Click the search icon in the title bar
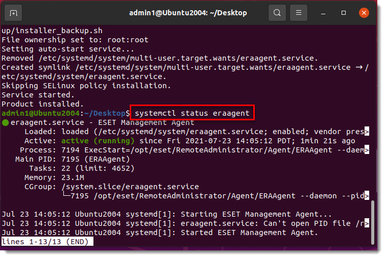 click(x=277, y=13)
